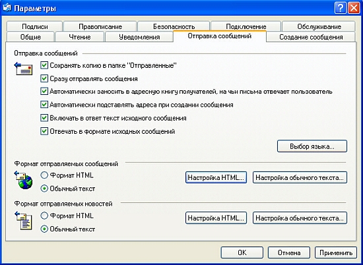Click the Параметры title bar app icon
The height and width of the screenshot is (265, 363).
[x=7, y=8]
